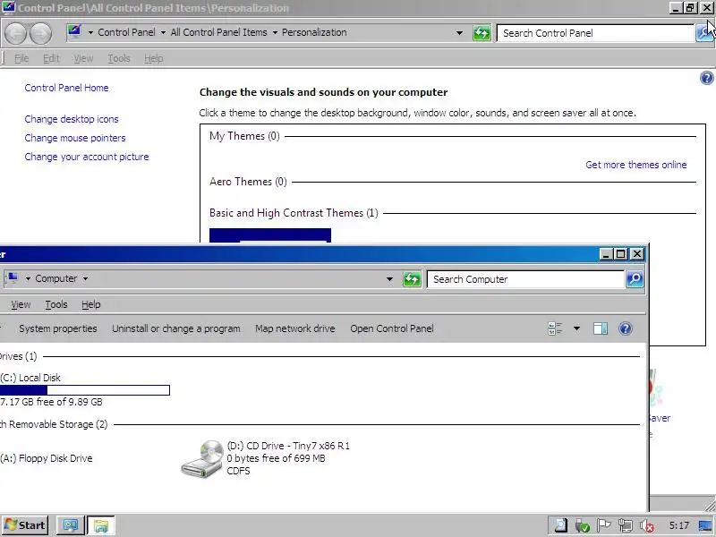
Task: Click the search magnifier in Computer window
Action: click(x=635, y=279)
